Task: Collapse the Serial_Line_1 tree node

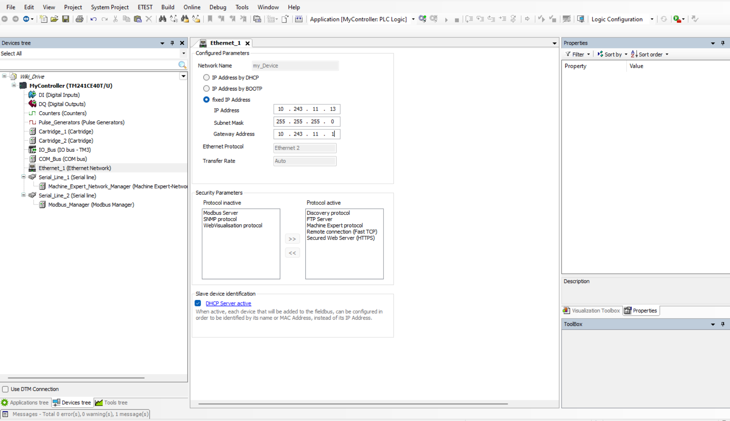Action: point(23,177)
